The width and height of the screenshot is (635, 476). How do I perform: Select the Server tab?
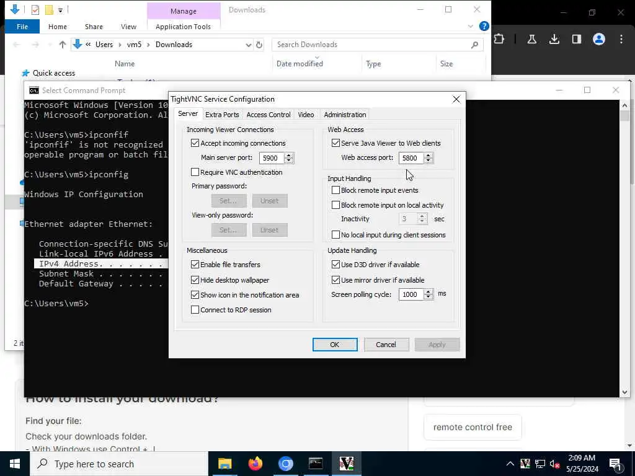coord(188,114)
